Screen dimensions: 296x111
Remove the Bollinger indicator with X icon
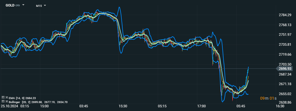tap(7, 101)
